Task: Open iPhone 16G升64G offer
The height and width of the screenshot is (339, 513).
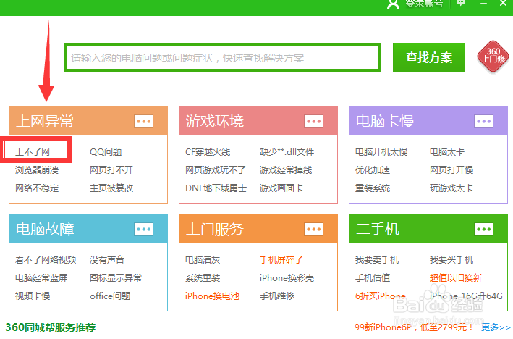Action: pyautogui.click(x=466, y=296)
